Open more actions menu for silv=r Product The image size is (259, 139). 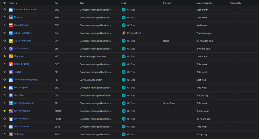coord(233,119)
